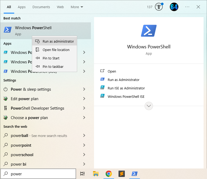This screenshot has width=207, height=179.
Task: Click the PowerShell Developer Settings tools icon
Action: (x=6, y=108)
